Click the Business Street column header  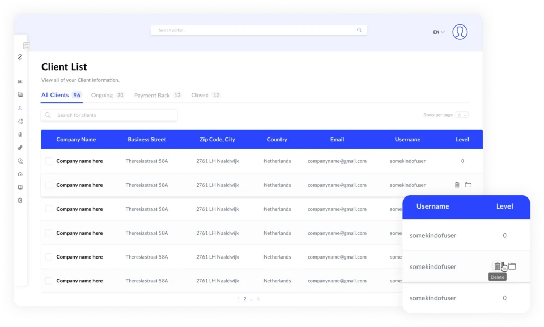click(147, 140)
